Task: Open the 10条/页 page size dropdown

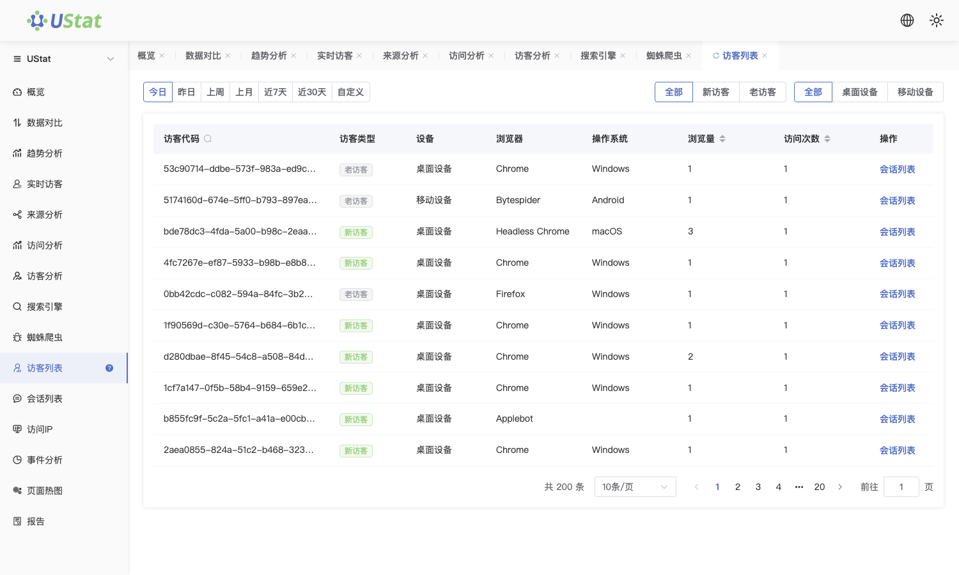Action: point(635,487)
